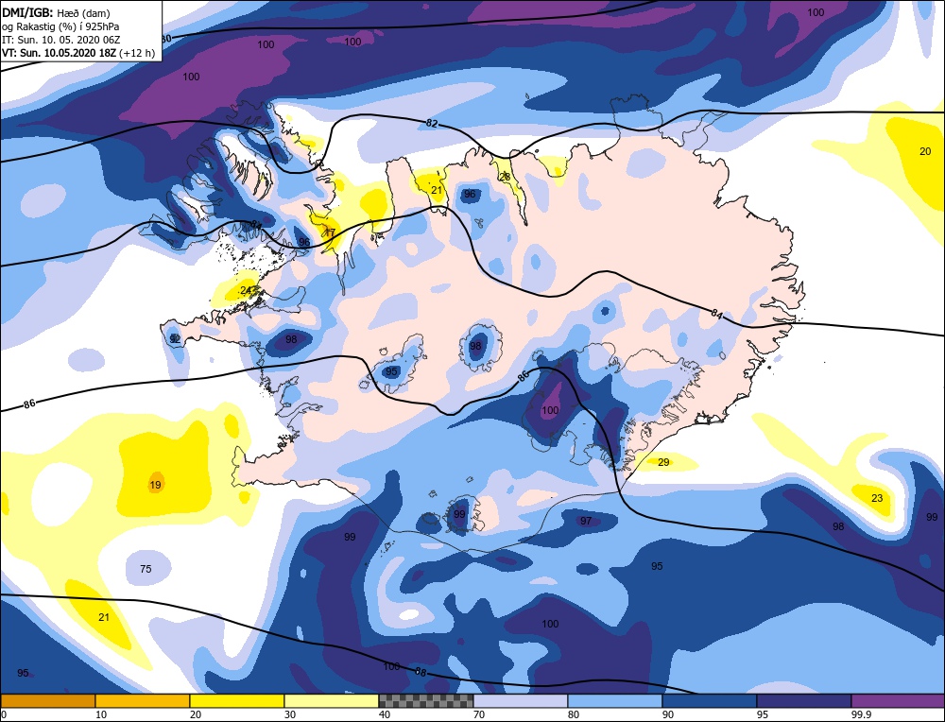Click the title line 'DMI/IGB: Hæð (dam)'
This screenshot has width=945, height=722.
[56, 12]
